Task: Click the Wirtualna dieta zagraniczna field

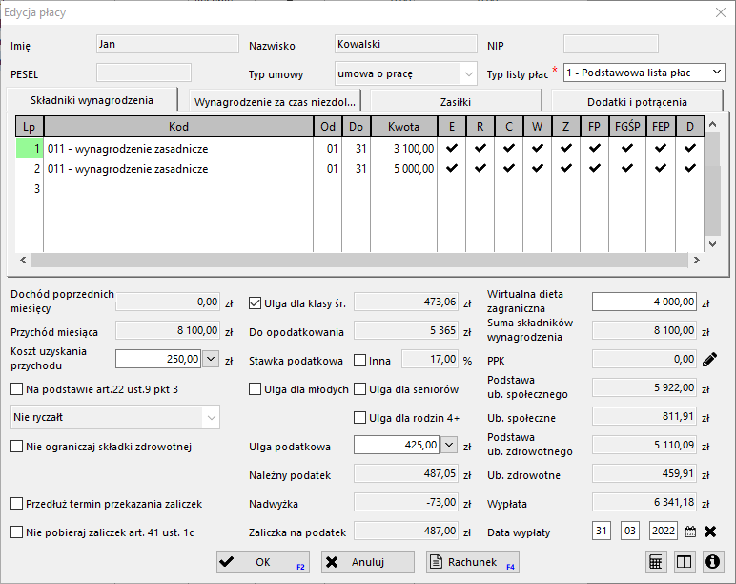Action: tap(644, 302)
